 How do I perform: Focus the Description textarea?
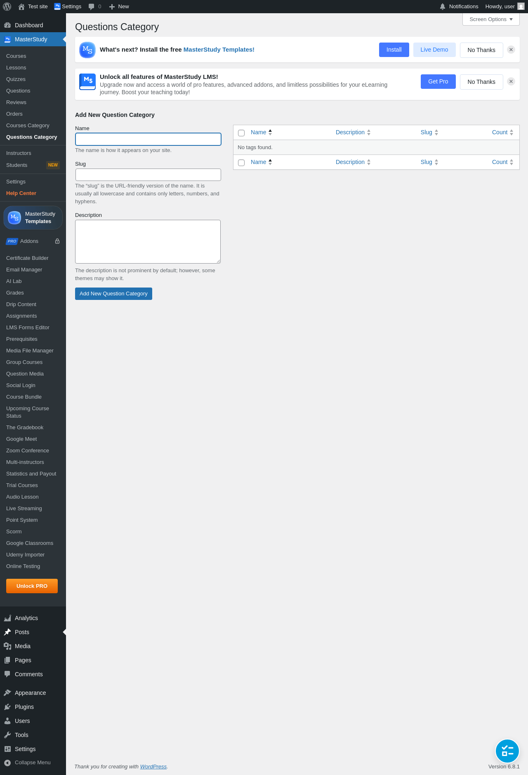(148, 242)
